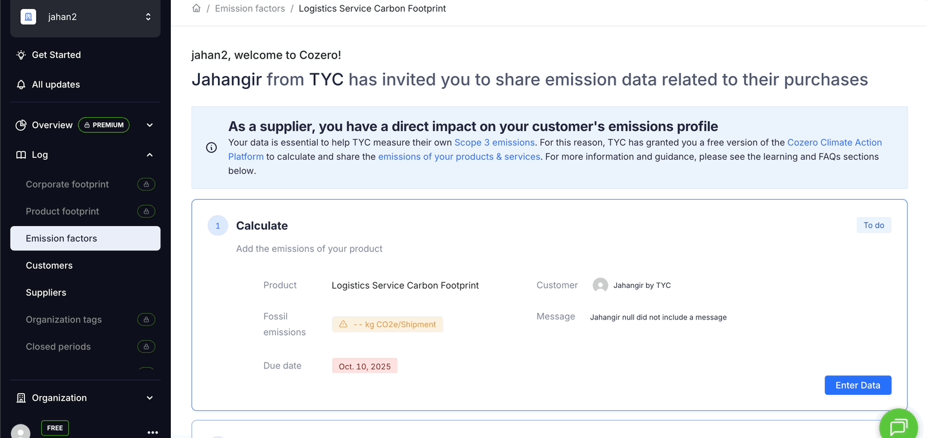927x438 pixels.
Task: Open the three-dot user menu
Action: [153, 432]
